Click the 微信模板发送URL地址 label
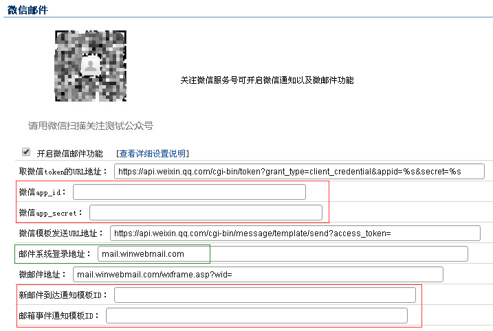Image resolution: width=493 pixels, height=331 pixels. coord(61,233)
